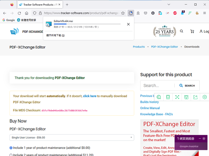
Task: Open the Online Manual link
Action: 150,108
